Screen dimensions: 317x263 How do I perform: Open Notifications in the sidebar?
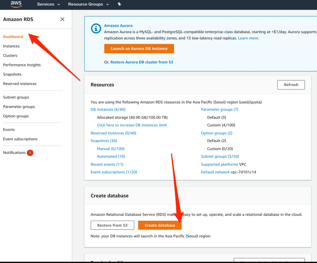click(14, 152)
